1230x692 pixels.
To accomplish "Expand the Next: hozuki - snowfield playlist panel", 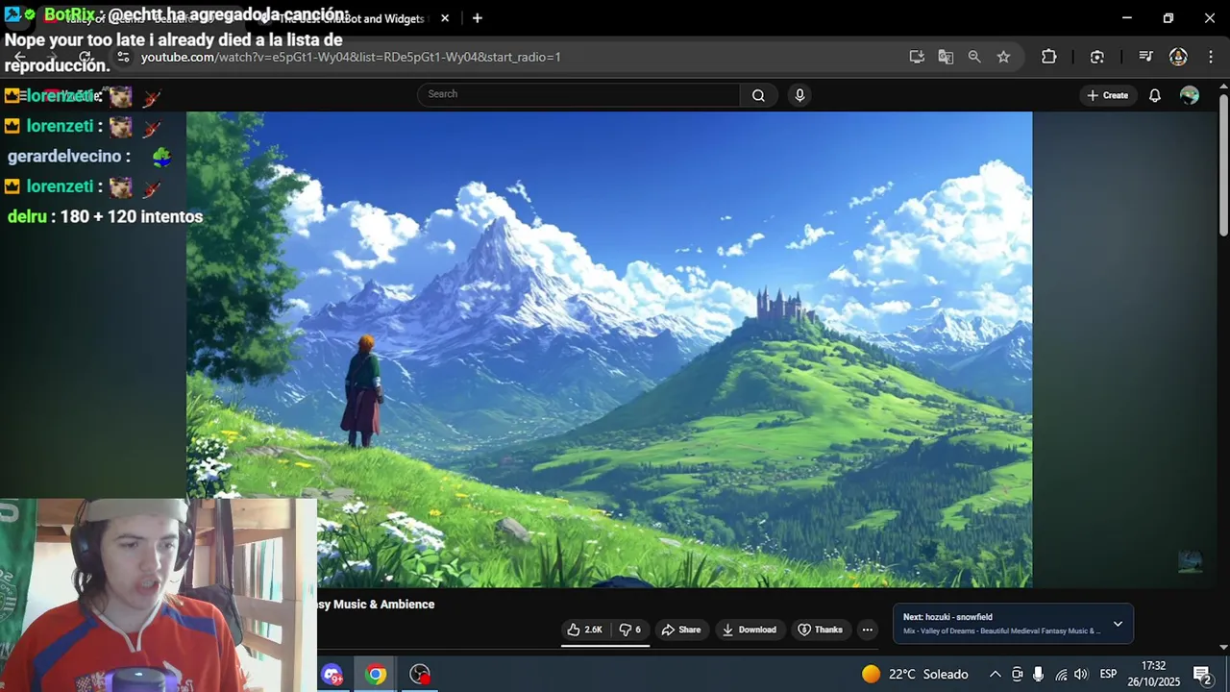I will click(x=1118, y=624).
